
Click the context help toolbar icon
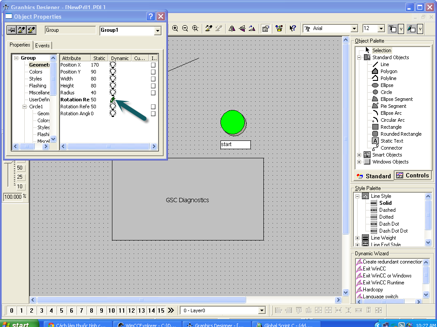click(293, 28)
